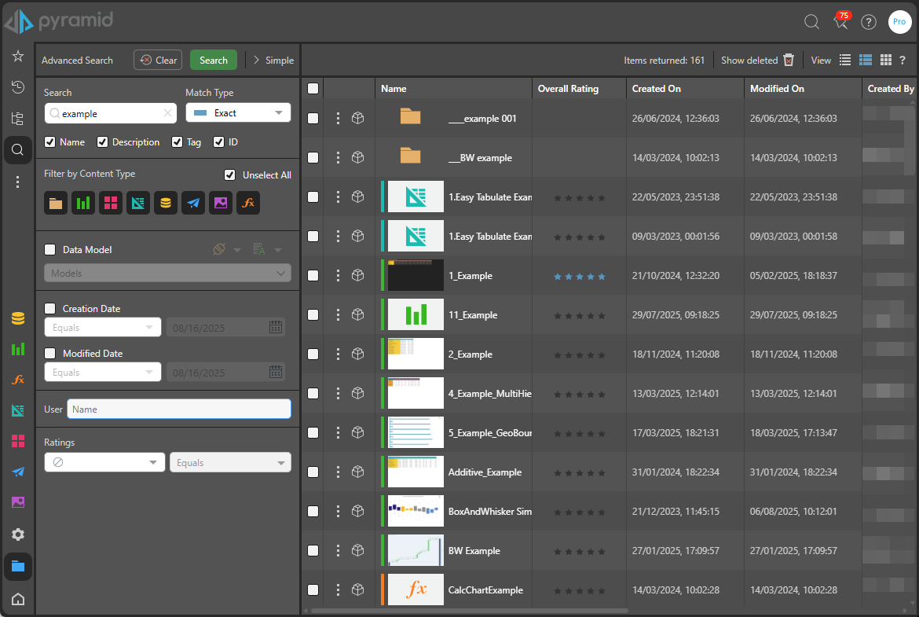Open Favorites star in left sidebar
The image size is (919, 617).
[18, 56]
